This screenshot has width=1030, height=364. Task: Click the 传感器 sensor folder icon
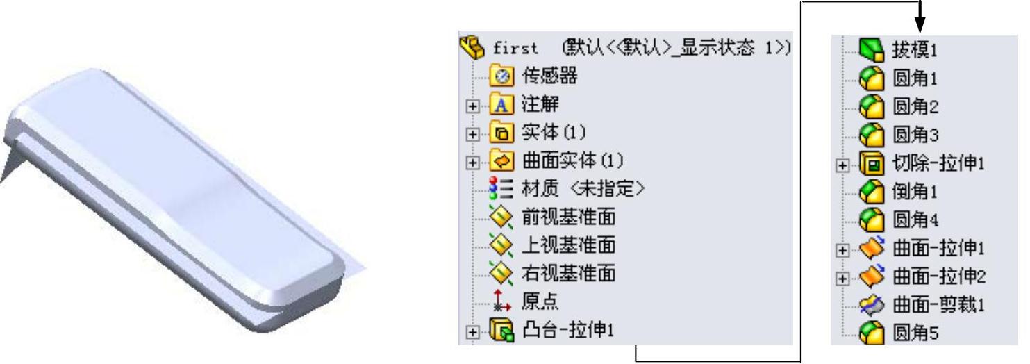[x=499, y=77]
